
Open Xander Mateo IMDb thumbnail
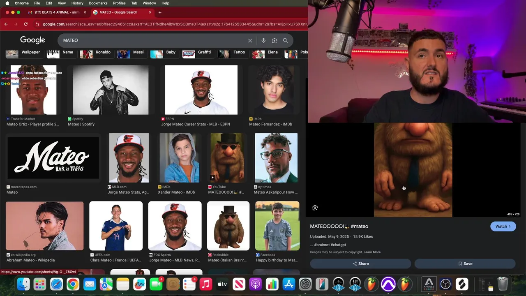[x=179, y=158]
